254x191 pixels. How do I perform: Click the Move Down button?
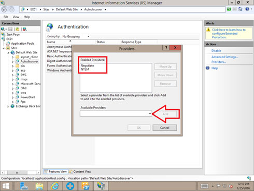(x=165, y=75)
